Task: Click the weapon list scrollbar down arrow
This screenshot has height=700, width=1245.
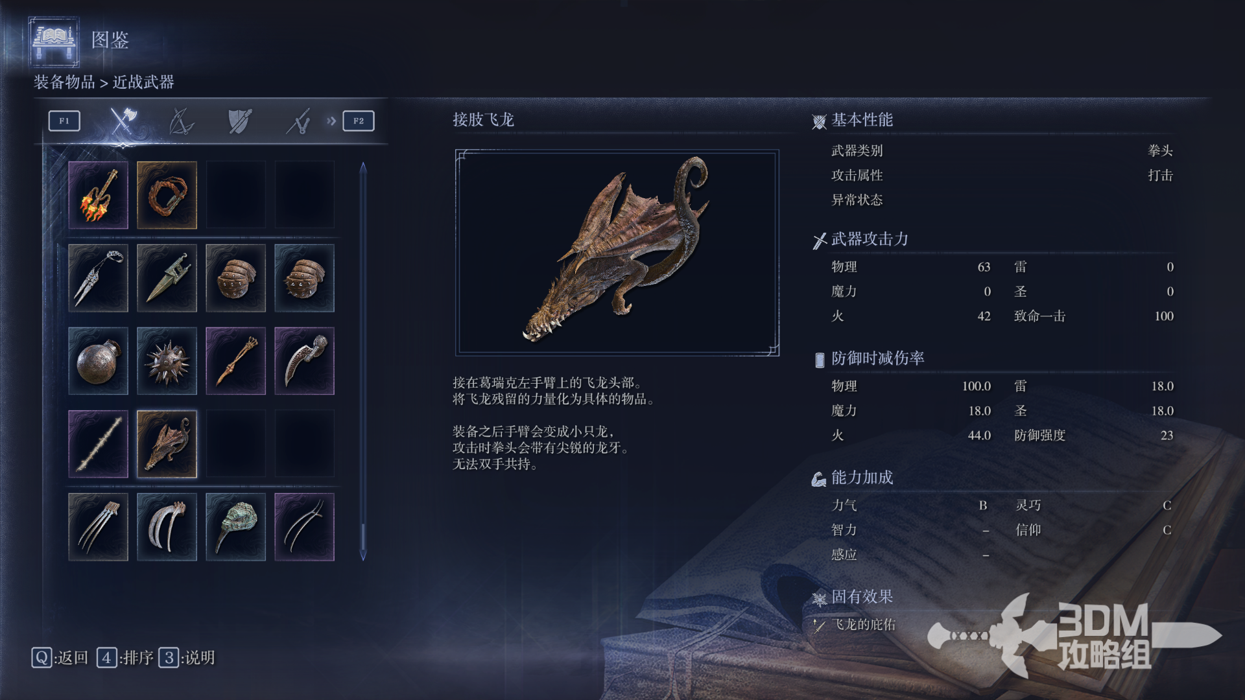Action: pos(363,556)
